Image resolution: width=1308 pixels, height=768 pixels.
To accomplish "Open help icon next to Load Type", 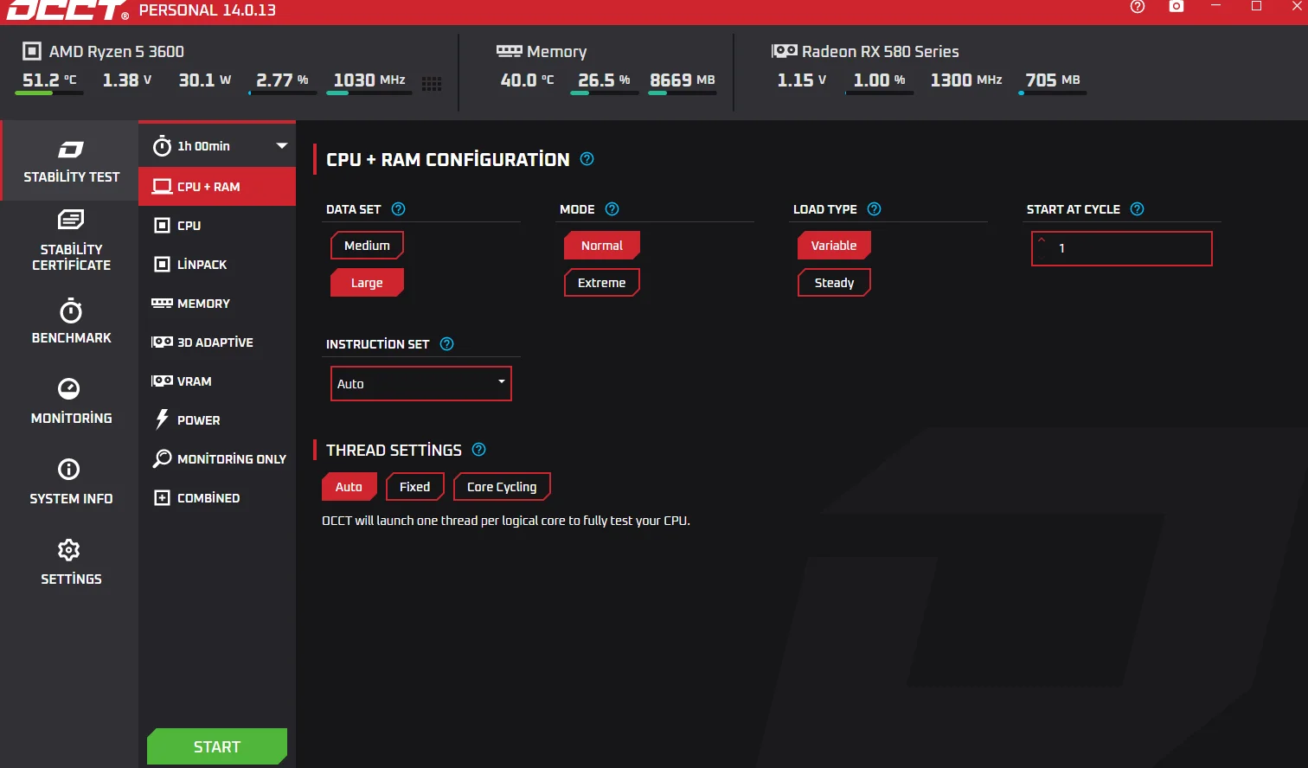I will point(875,209).
